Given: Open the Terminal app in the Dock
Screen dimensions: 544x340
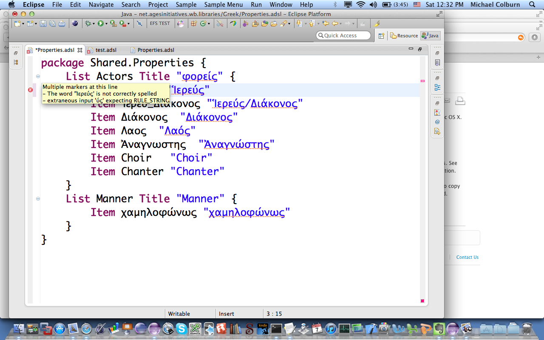Looking at the screenshot, I should coord(276,328).
